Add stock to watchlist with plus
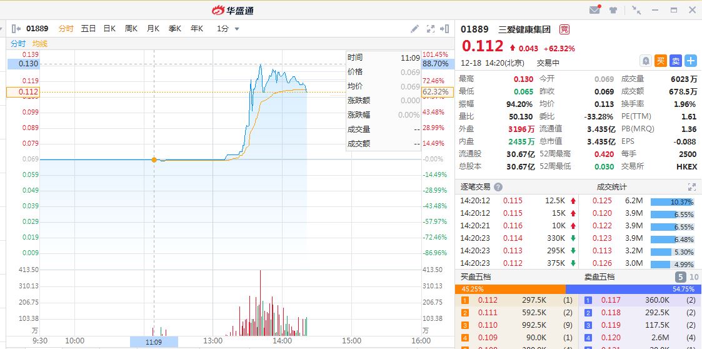Image resolution: width=702 pixels, height=349 pixels. [x=690, y=61]
